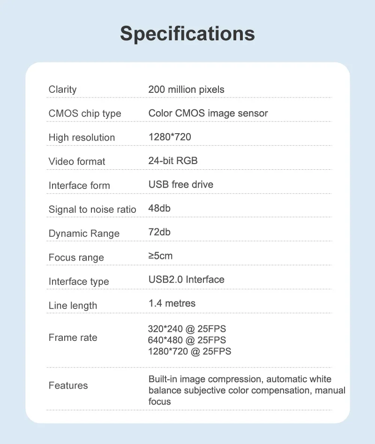Click the USB2.0 Interface value
Screen dimensions: 375x444
tap(186, 280)
